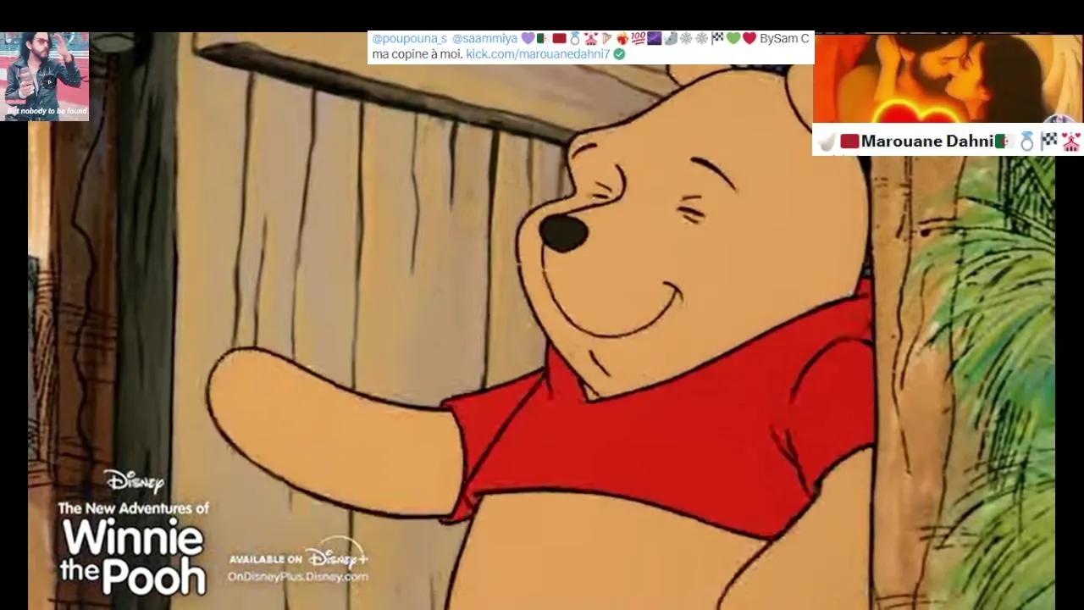Click the red heart emoji in post
The image size is (1084, 610).
[749, 39]
